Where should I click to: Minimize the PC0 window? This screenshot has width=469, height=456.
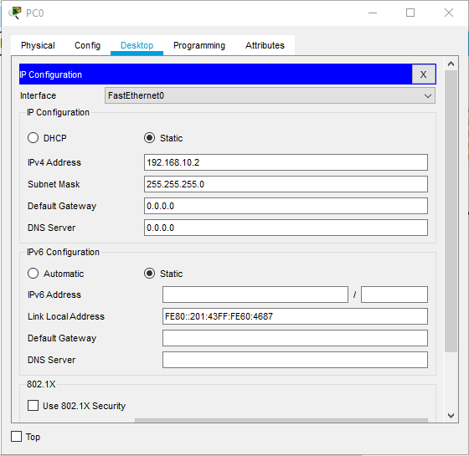click(x=373, y=13)
